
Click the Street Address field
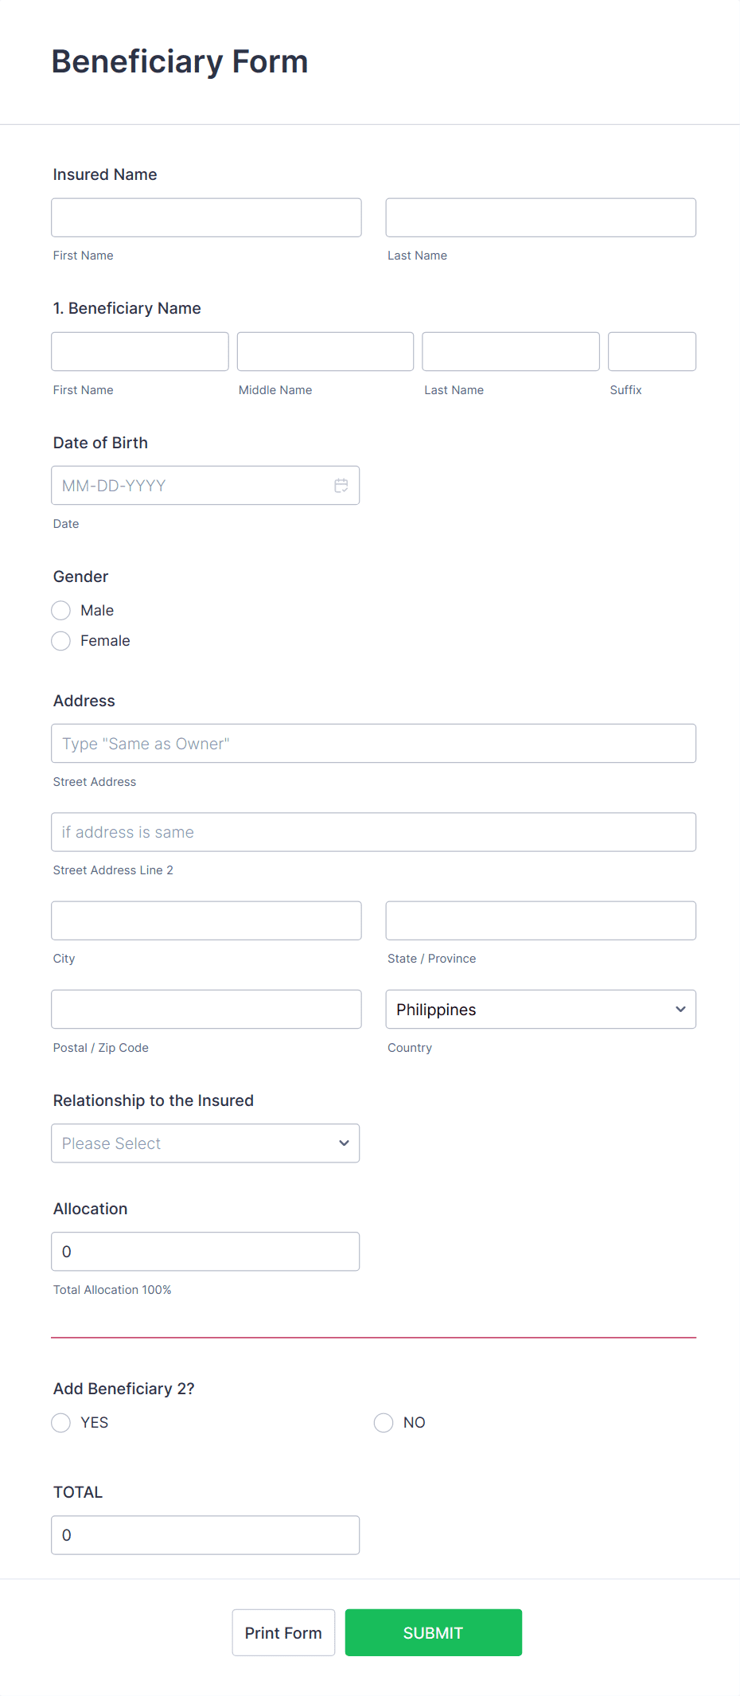pos(373,743)
